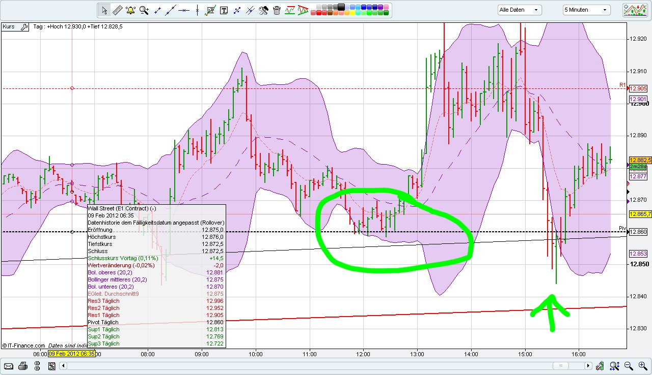Open the Alle Daten dropdown
The height and width of the screenshot is (375, 652).
(x=519, y=9)
